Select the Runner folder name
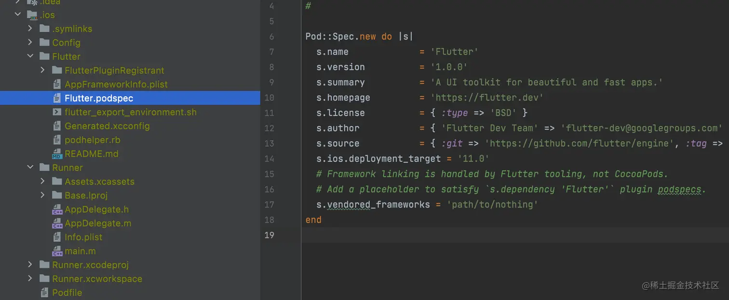729x300 pixels. pos(67,168)
